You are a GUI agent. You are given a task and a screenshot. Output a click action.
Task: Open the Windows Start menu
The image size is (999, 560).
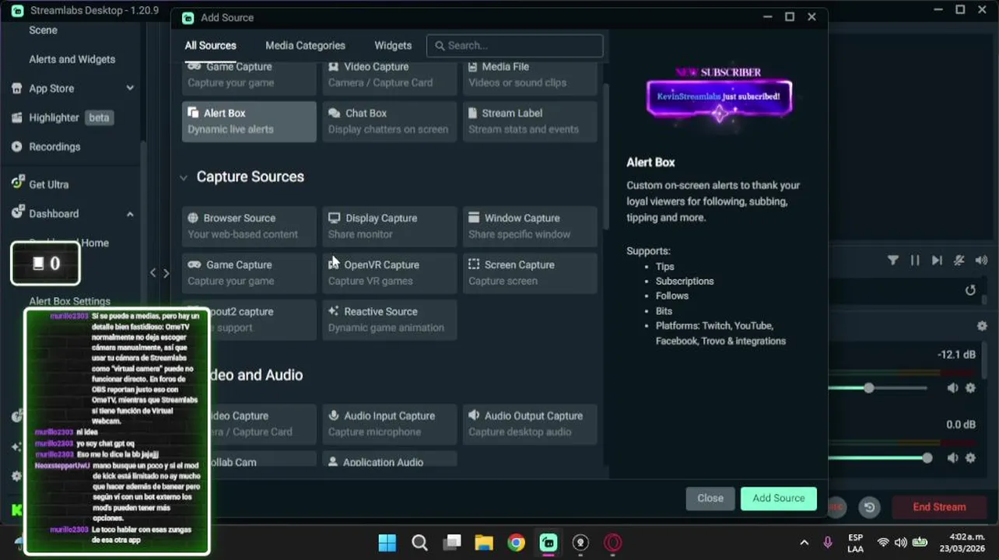coord(387,542)
